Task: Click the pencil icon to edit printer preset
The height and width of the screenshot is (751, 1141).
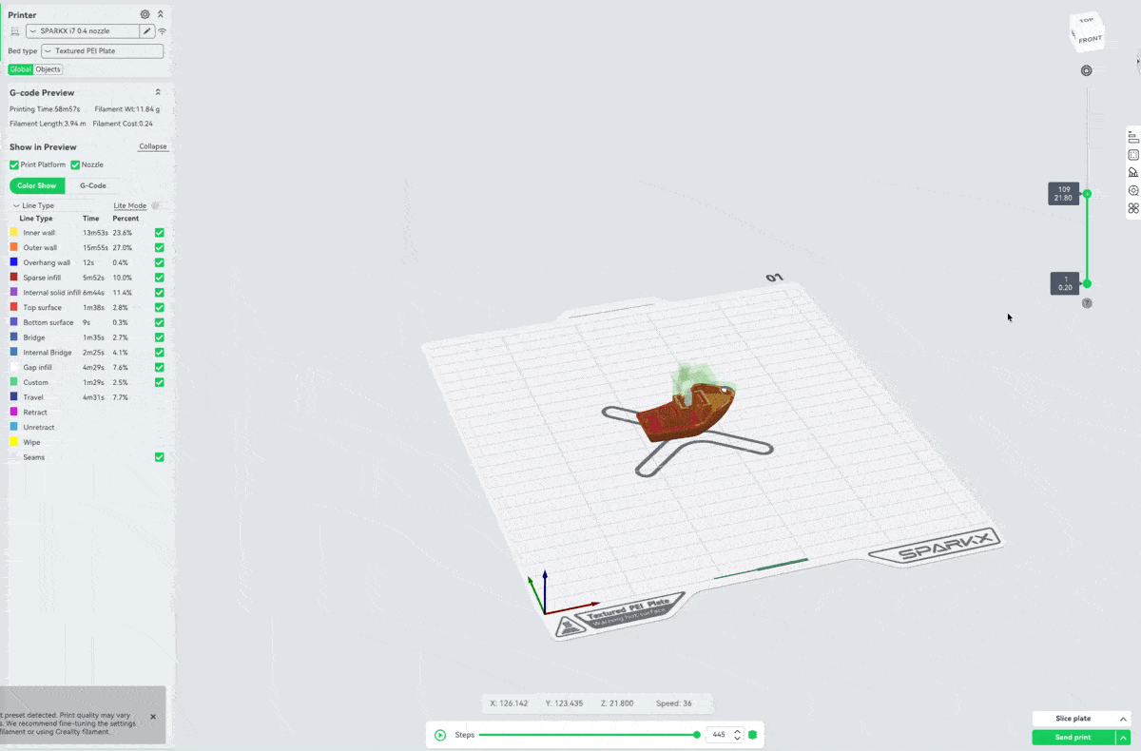Action: coord(147,31)
